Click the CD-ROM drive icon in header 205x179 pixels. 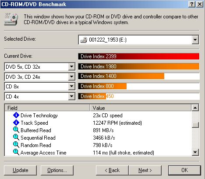pyautogui.click(x=11, y=19)
